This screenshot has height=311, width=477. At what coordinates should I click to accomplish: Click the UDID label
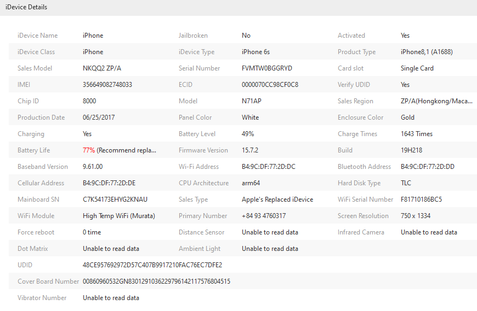25,265
